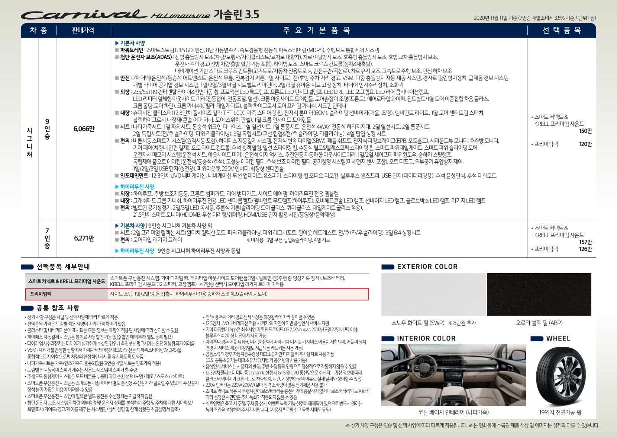Click the 6,271만 price for 7인승

pos(84,239)
